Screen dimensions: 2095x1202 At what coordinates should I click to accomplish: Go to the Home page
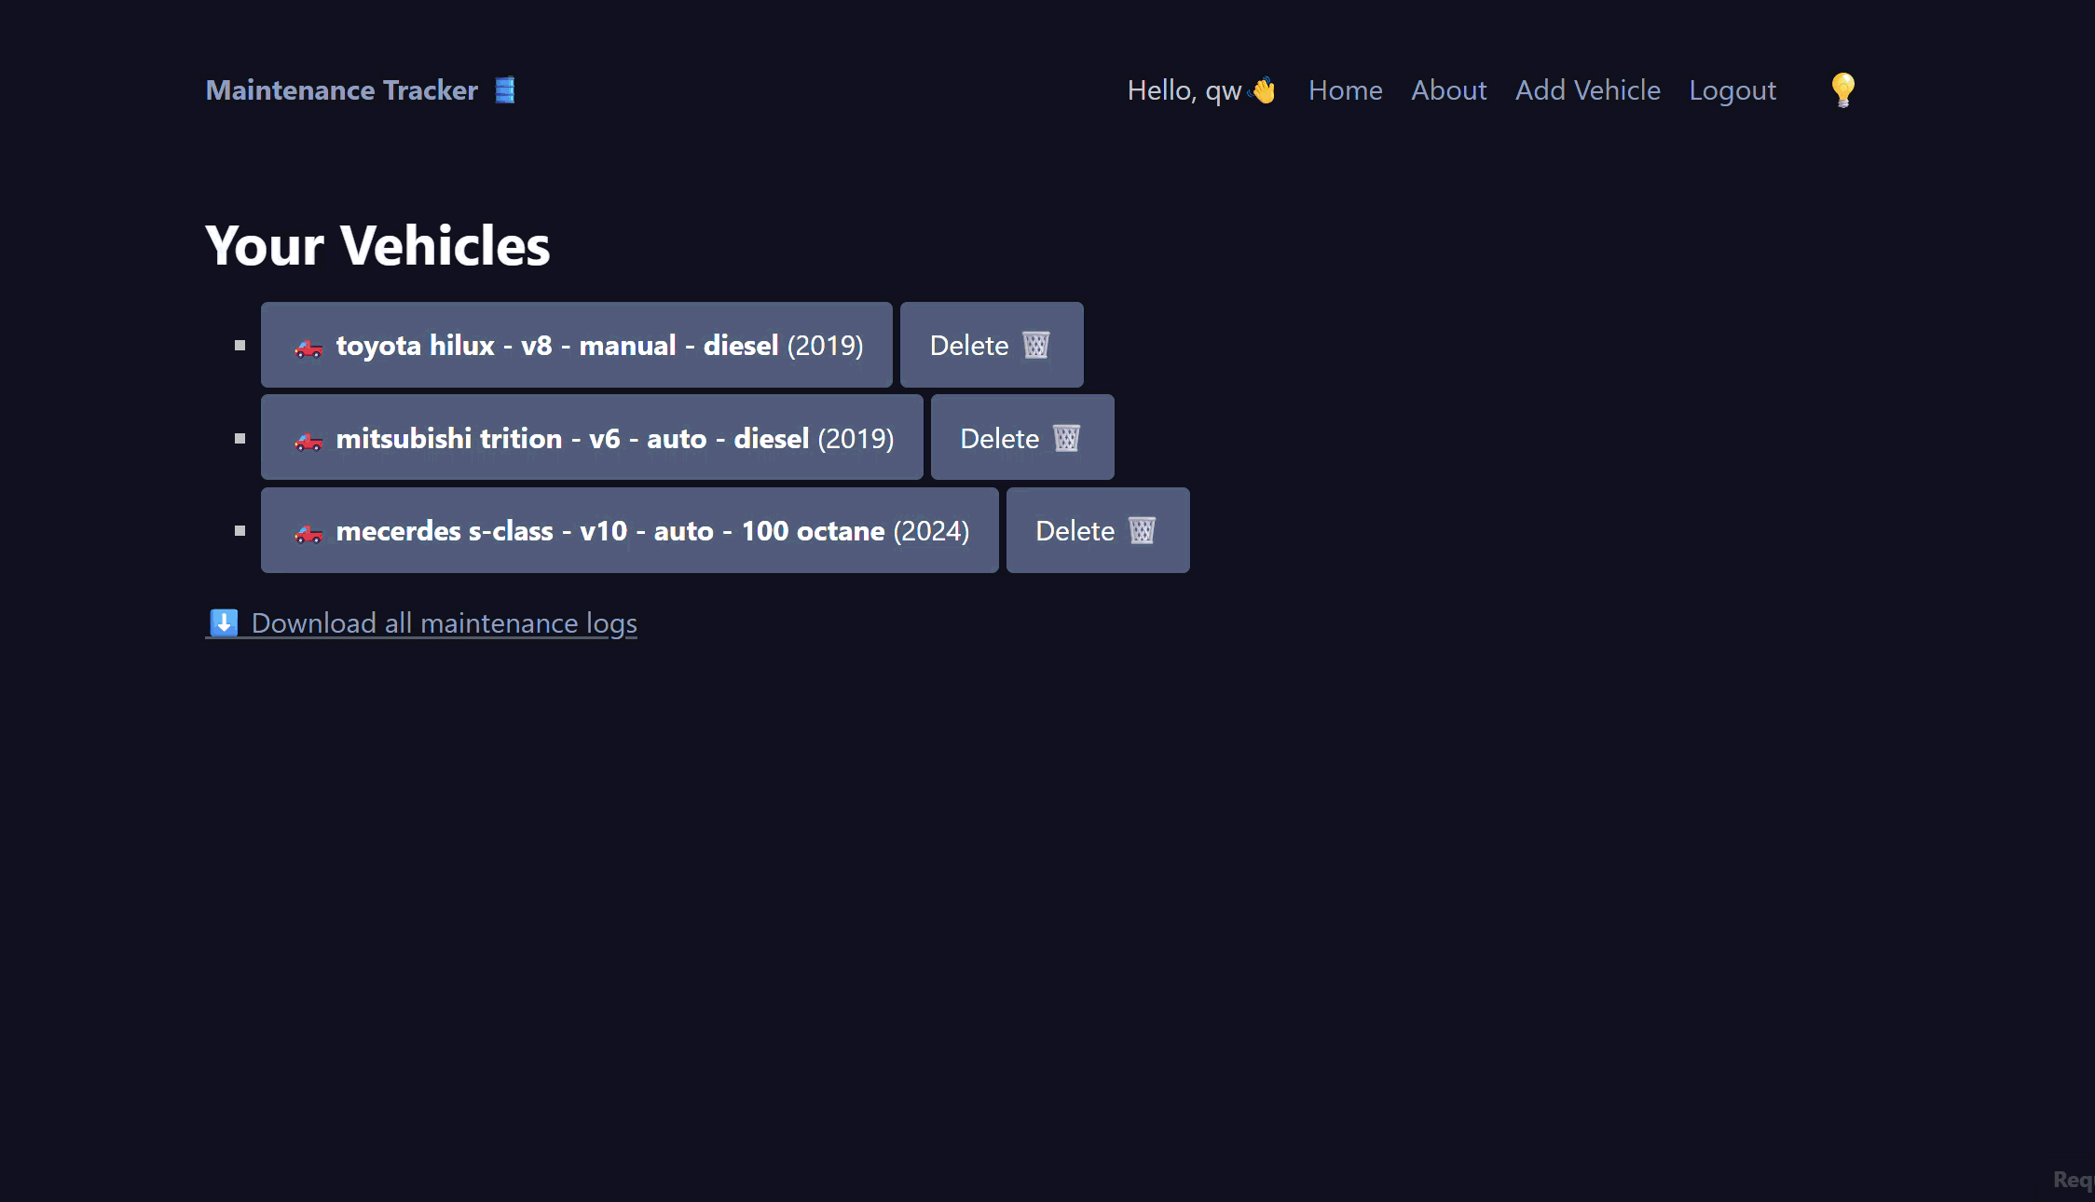click(x=1345, y=90)
